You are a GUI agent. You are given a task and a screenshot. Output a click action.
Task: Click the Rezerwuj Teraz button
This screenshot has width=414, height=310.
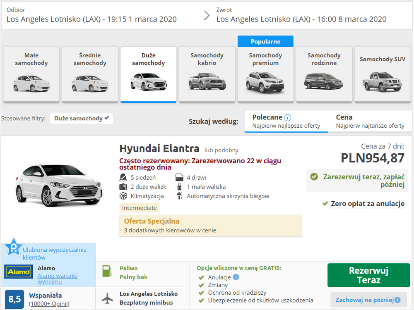point(368,275)
